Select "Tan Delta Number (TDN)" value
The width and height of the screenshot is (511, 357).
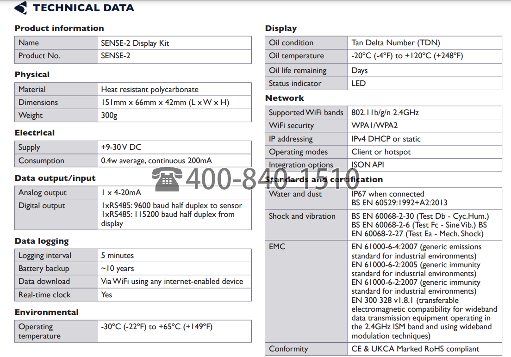point(396,43)
